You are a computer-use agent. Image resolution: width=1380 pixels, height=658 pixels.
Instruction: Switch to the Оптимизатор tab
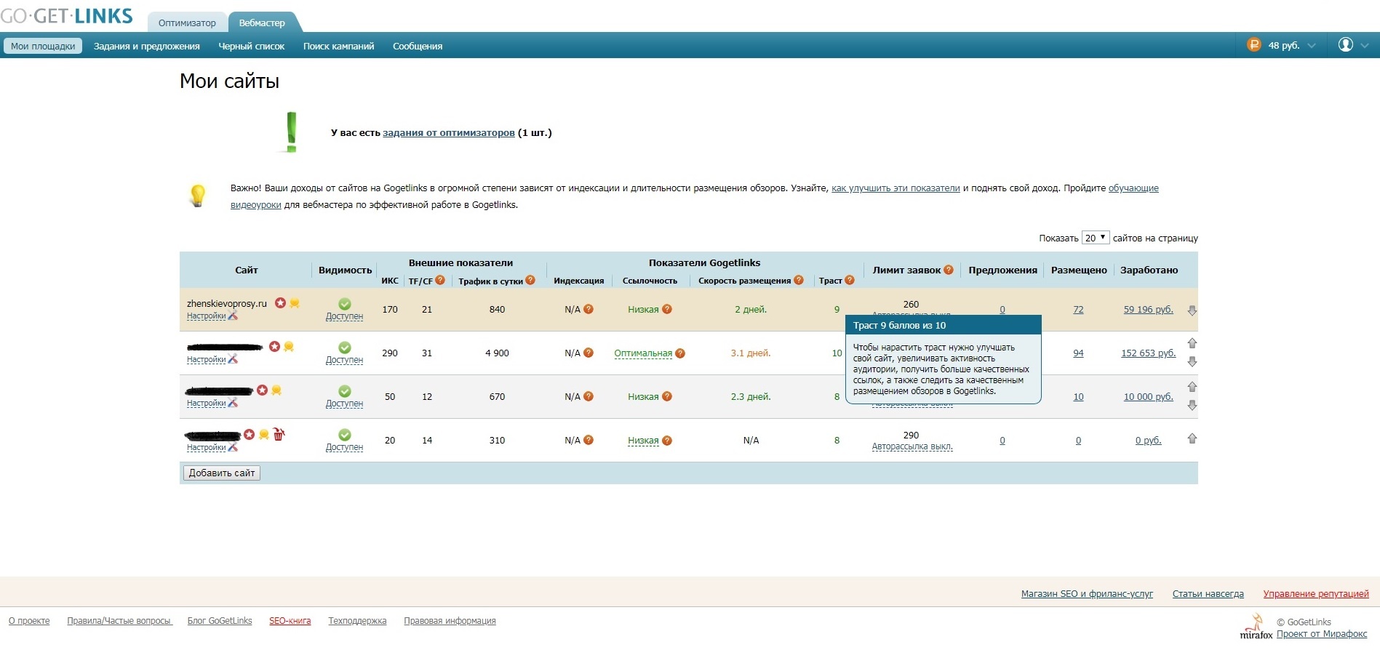[x=187, y=23]
